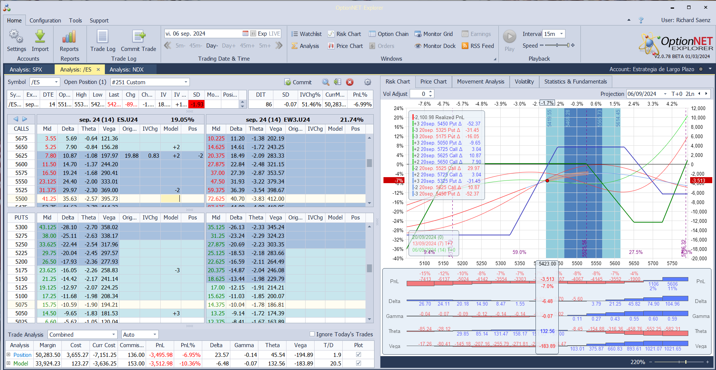Viewport: 716px width, 370px height.
Task: Open the Analysis window from ribbon
Action: (x=305, y=46)
